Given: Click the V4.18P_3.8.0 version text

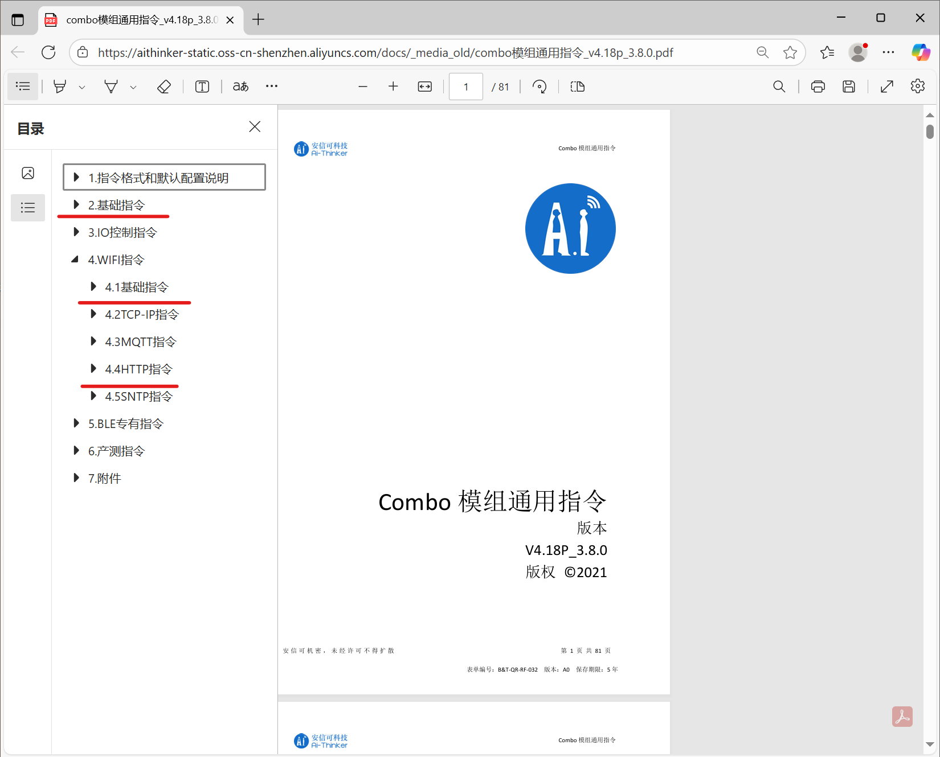Looking at the screenshot, I should (566, 550).
